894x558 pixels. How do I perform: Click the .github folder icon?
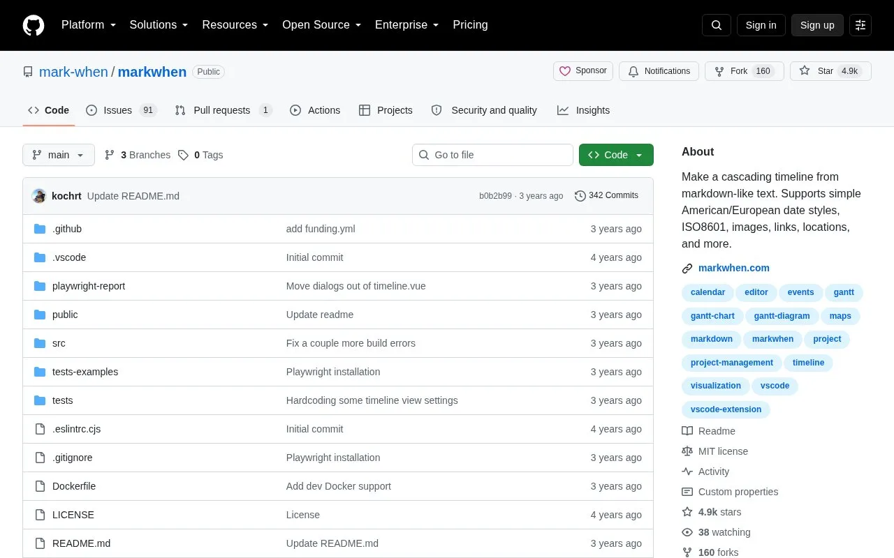[x=40, y=229]
